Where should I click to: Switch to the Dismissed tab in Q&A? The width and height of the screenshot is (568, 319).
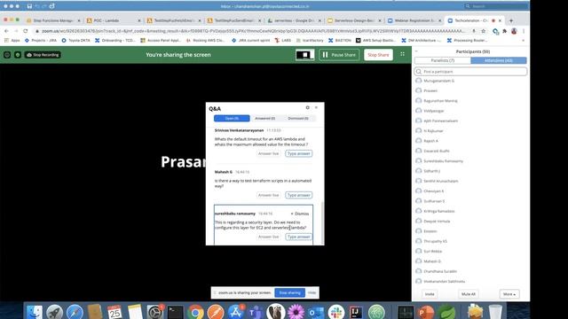coord(298,118)
